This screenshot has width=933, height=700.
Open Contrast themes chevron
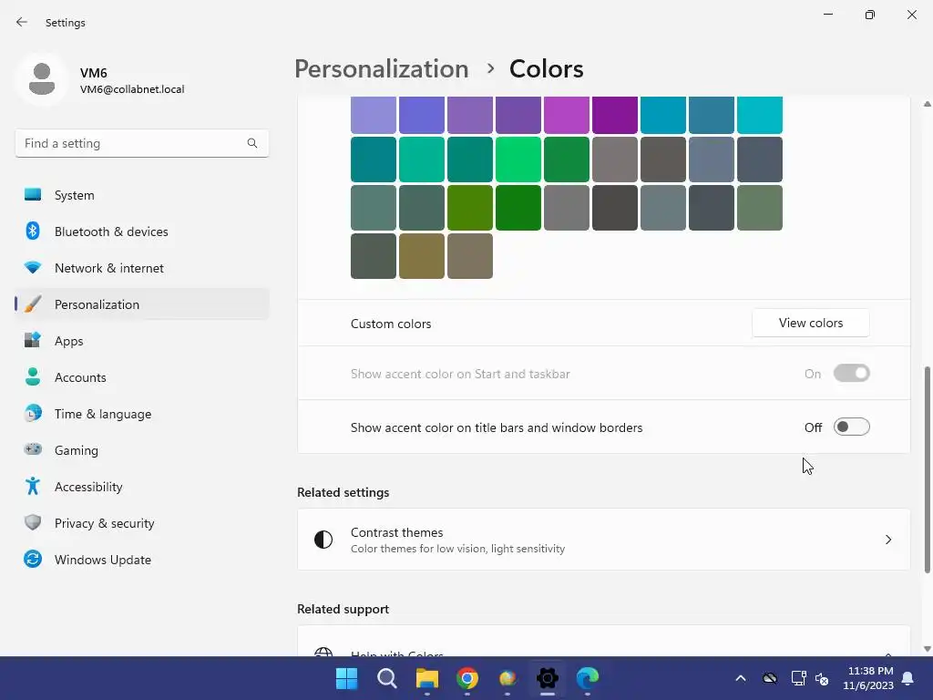point(887,540)
